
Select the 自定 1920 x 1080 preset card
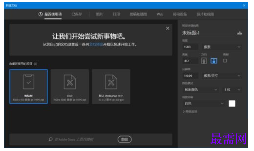70,86
